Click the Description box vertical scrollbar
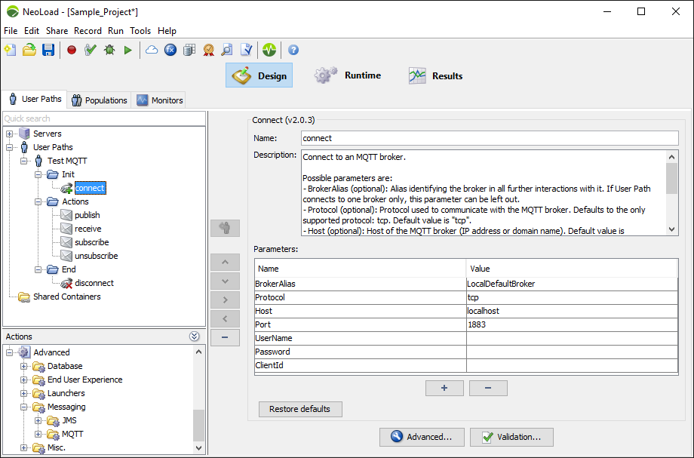The image size is (694, 458). [x=671, y=192]
